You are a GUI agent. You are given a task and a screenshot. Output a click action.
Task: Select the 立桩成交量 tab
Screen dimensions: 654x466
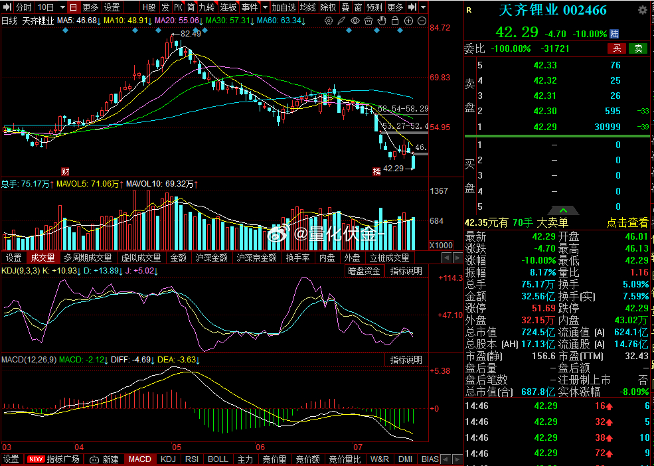coord(390,258)
